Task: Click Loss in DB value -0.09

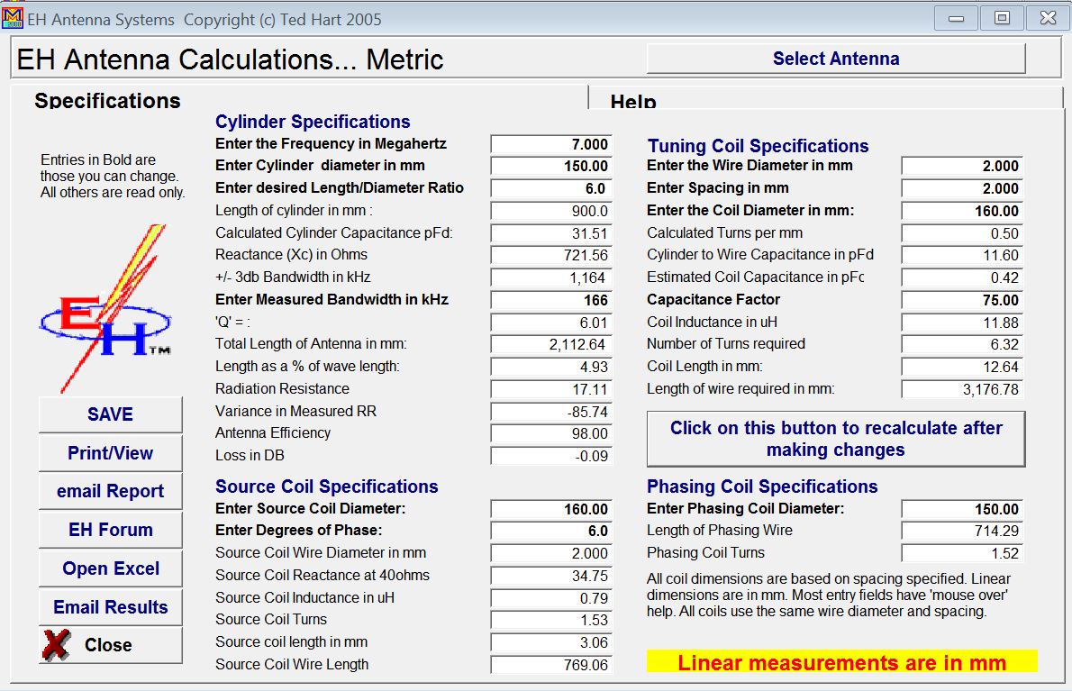Action: (x=551, y=456)
